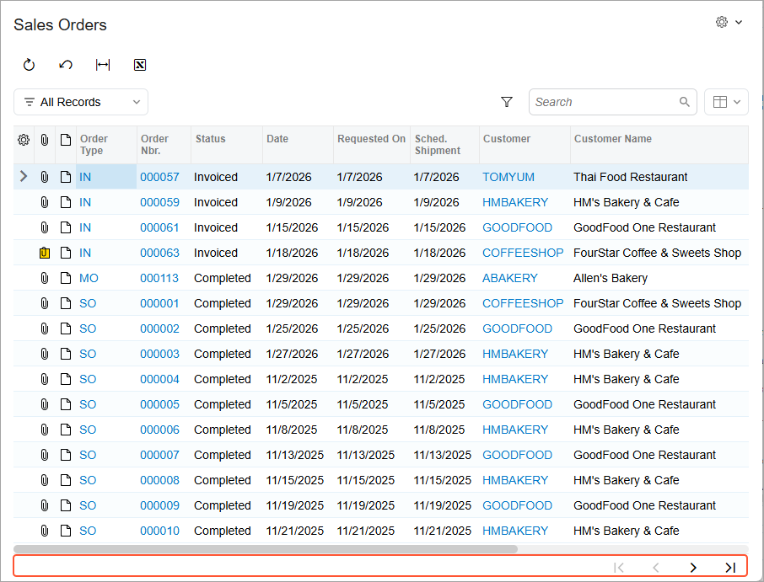Open attached files for order 000057

(x=45, y=177)
